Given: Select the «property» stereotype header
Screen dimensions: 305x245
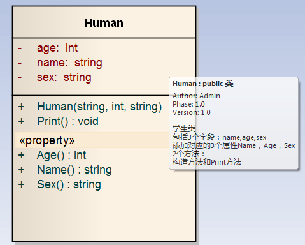Looking at the screenshot, I should click(47, 140).
